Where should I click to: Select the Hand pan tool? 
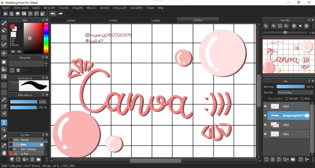[x=4, y=153]
